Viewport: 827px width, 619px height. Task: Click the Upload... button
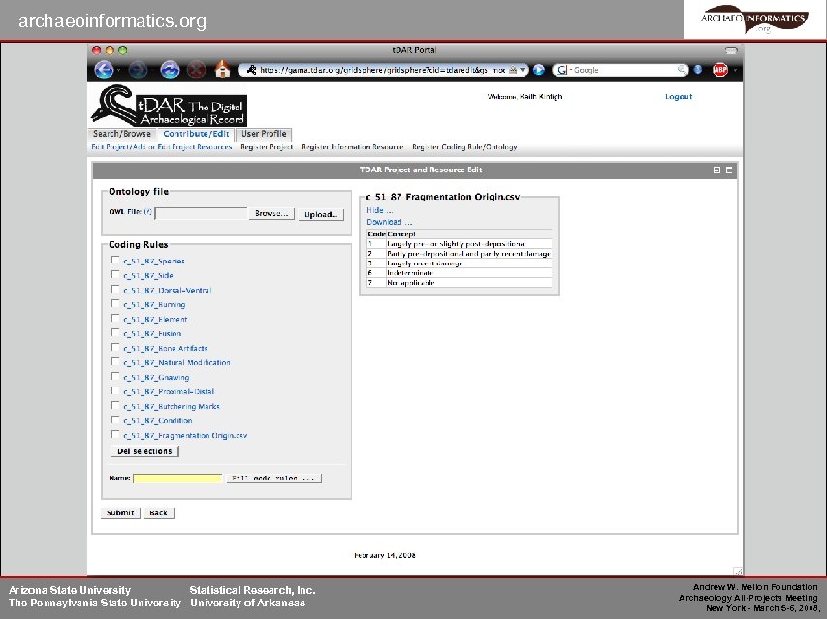(321, 214)
